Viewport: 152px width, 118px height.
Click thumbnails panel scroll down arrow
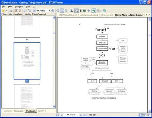[54, 106]
